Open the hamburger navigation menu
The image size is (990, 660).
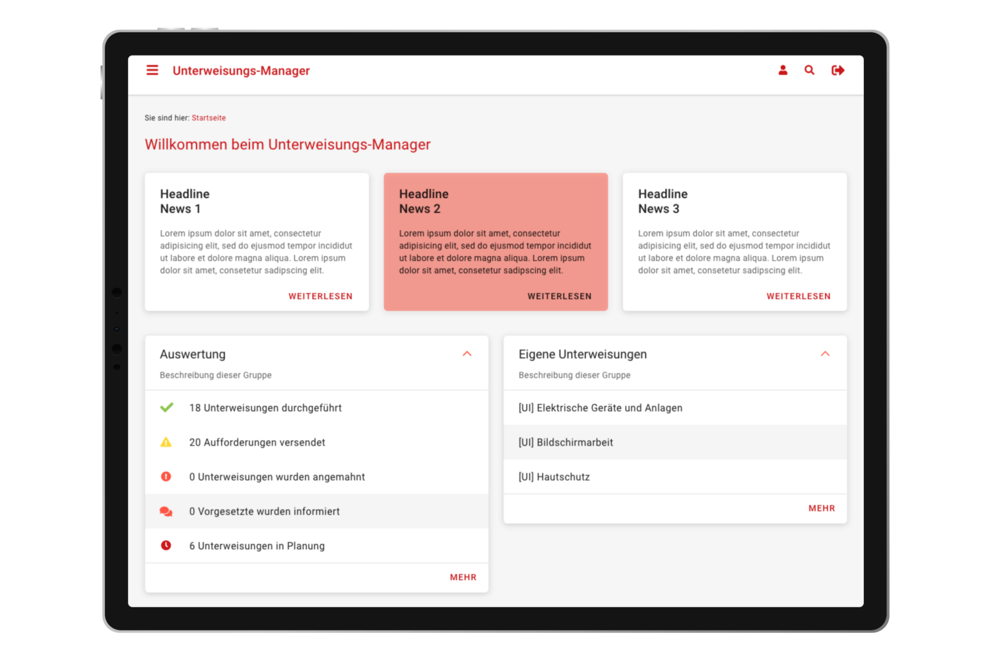(x=152, y=70)
